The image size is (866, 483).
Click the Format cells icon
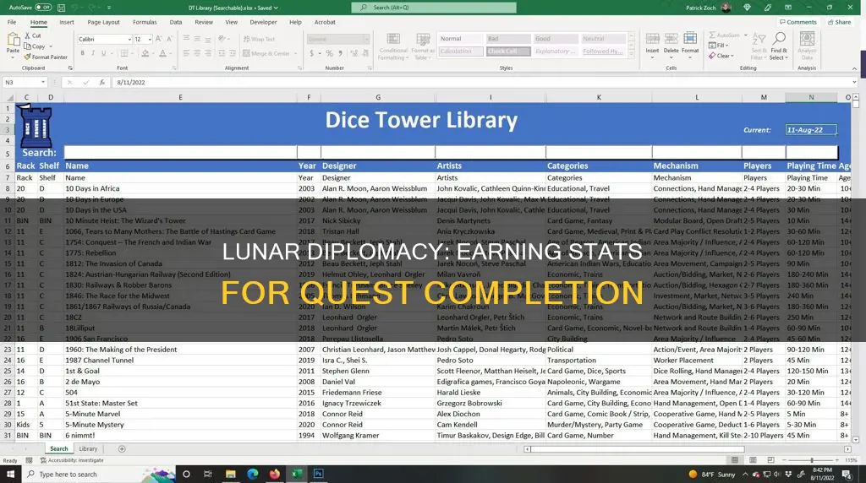pos(690,39)
